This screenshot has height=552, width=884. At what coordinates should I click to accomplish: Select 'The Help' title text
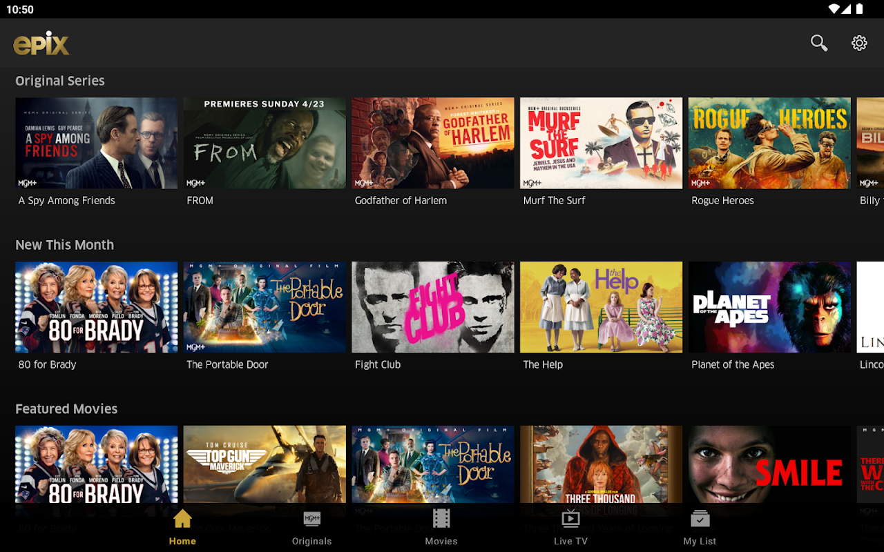(x=543, y=365)
